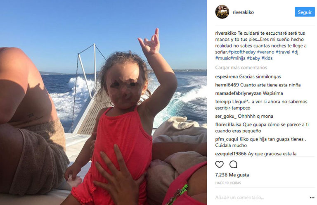Open riverakiko's profile picture
This screenshot has width=317, height=205.
pyautogui.click(x=222, y=12)
